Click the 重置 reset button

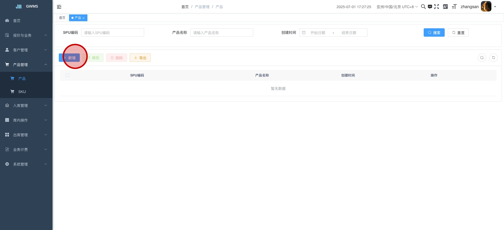coord(458,32)
